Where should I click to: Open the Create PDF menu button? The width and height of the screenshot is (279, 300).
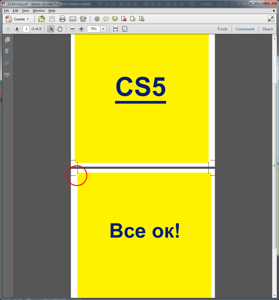click(17, 19)
